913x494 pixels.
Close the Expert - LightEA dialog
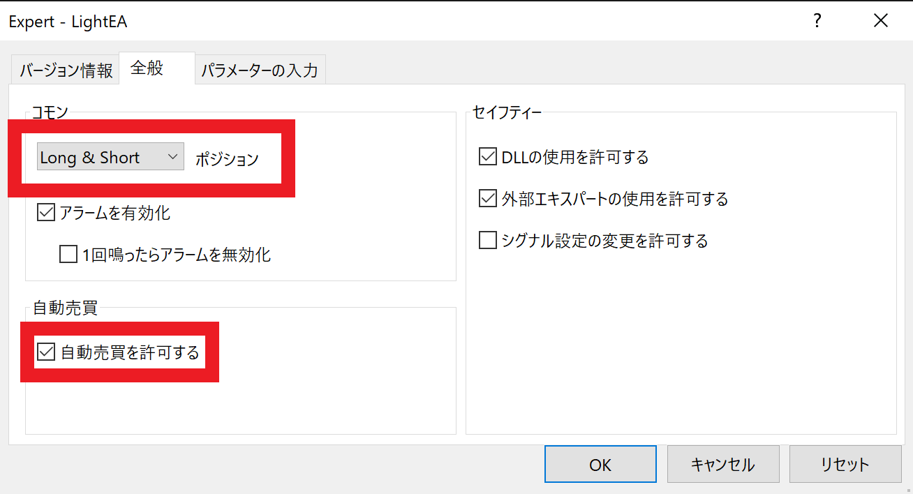881,21
